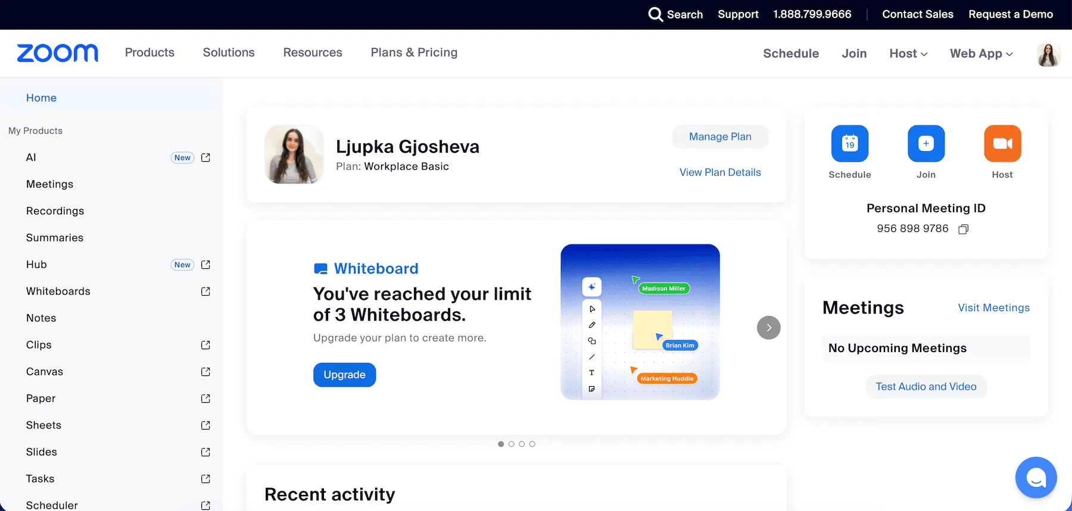
Task: Click the Zoom logo
Action: pyautogui.click(x=58, y=53)
